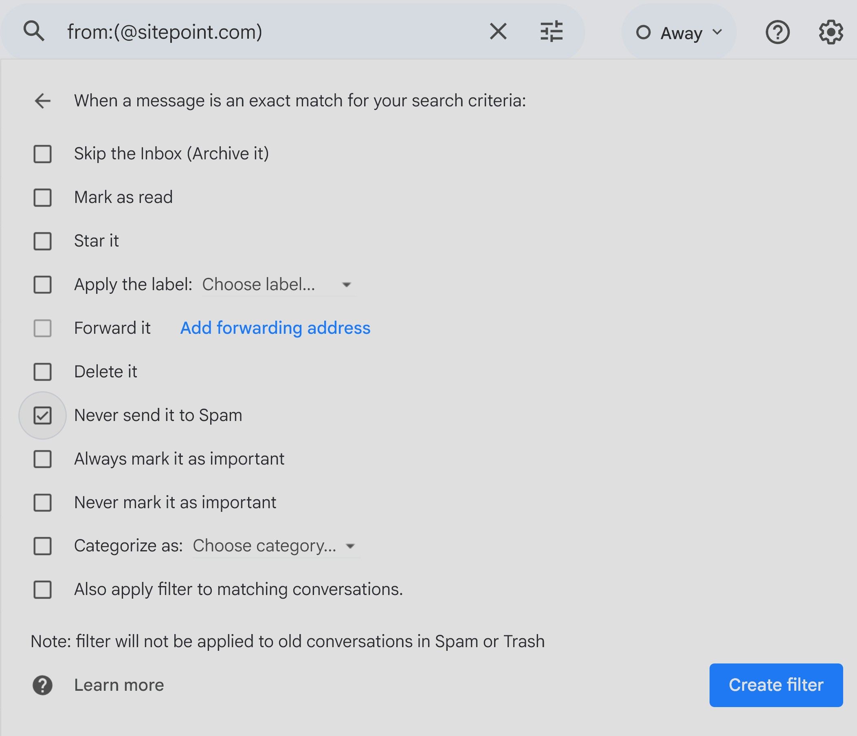Tick the Star it checkbox
857x736 pixels.
click(43, 241)
